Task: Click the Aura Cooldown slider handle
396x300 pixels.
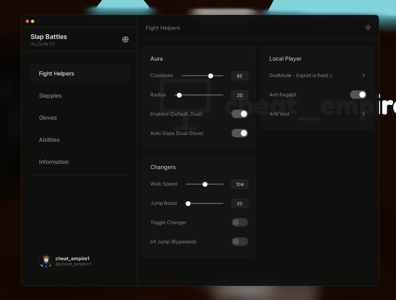Action: click(x=211, y=76)
